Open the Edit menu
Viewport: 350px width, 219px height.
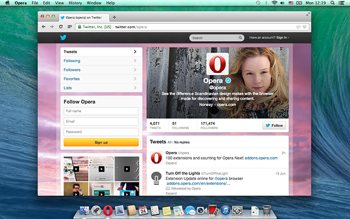tap(47, 3)
